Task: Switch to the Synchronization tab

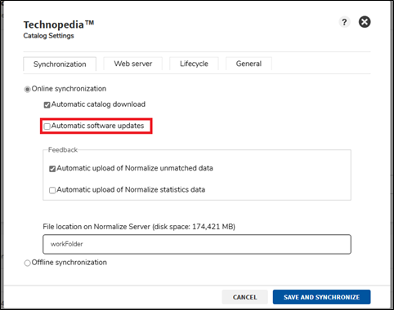Action: (60, 64)
